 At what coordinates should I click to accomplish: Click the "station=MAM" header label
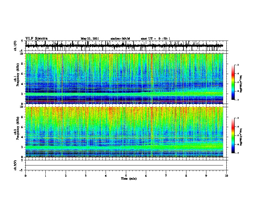(x=120, y=39)
